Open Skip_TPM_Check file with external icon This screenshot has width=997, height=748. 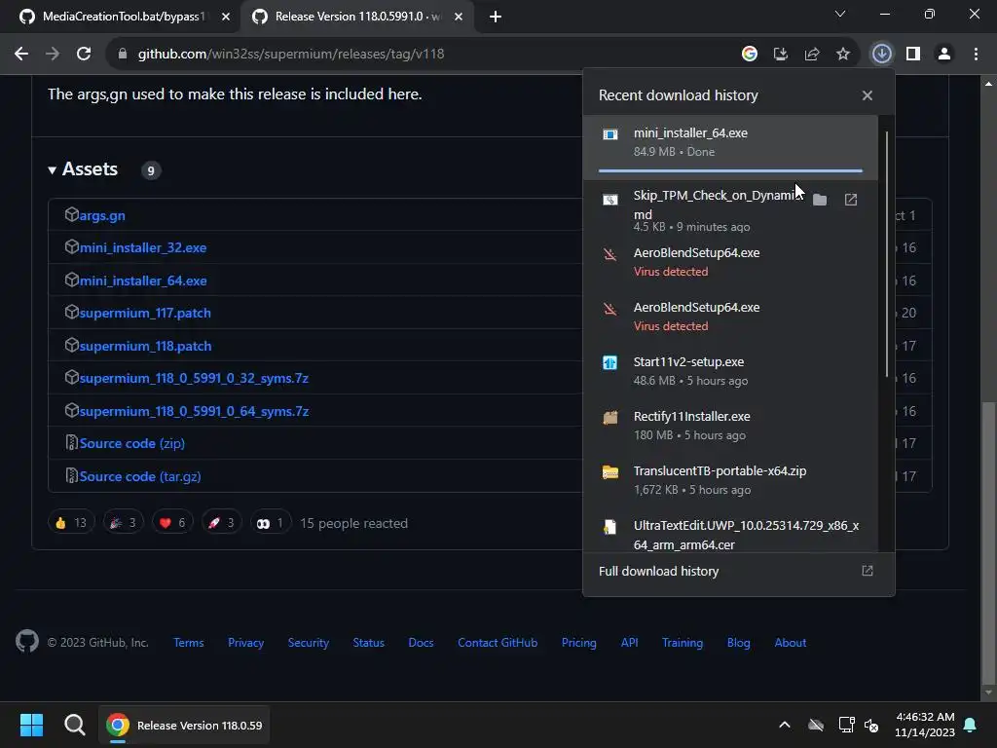click(851, 200)
